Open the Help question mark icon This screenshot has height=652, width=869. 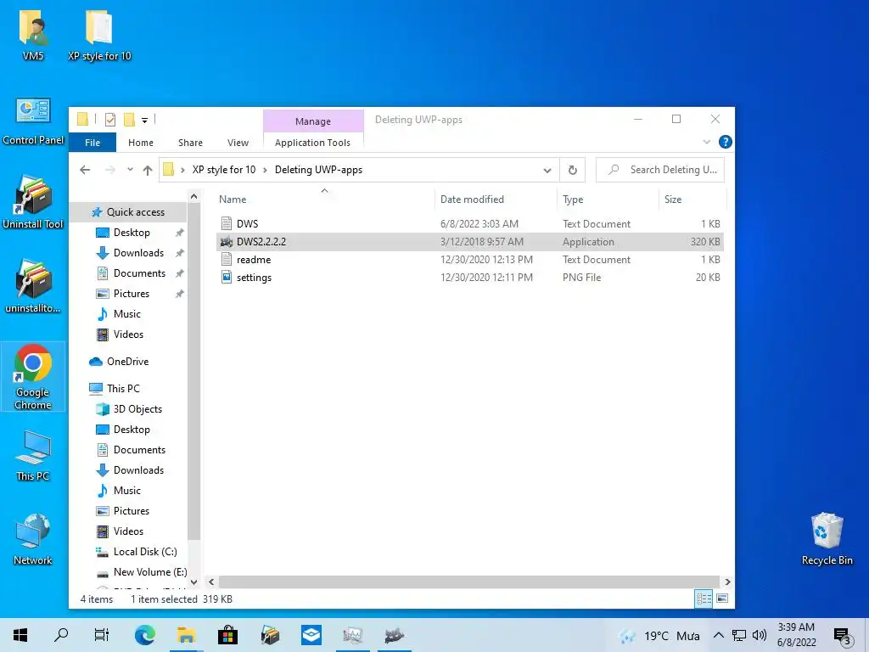(x=725, y=142)
